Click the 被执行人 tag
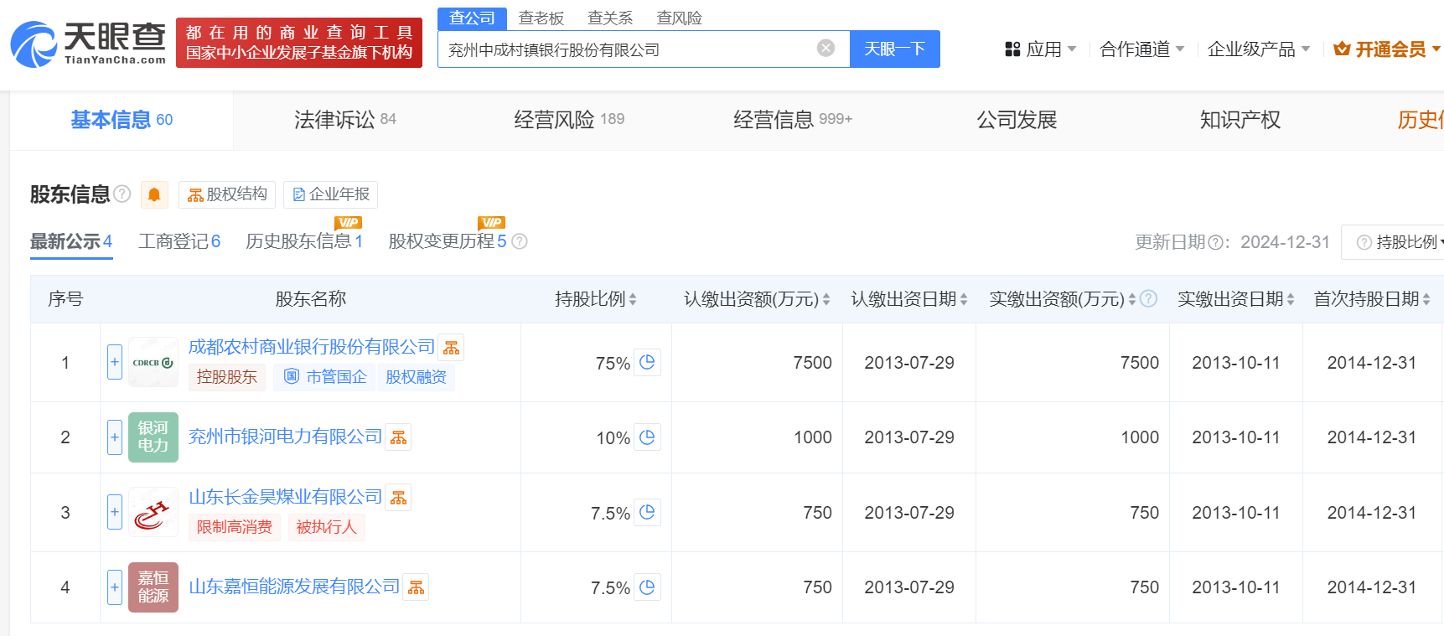This screenshot has height=636, width=1444. click(x=326, y=527)
